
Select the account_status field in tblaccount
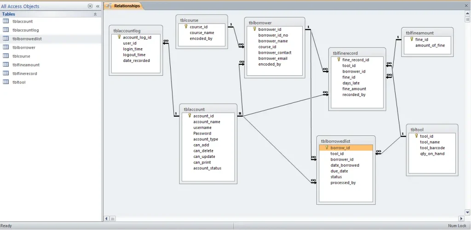207,168
